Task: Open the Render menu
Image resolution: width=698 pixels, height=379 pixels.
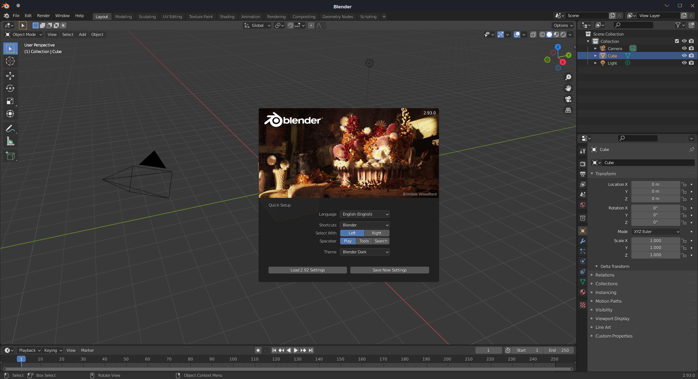Action: [x=43, y=16]
